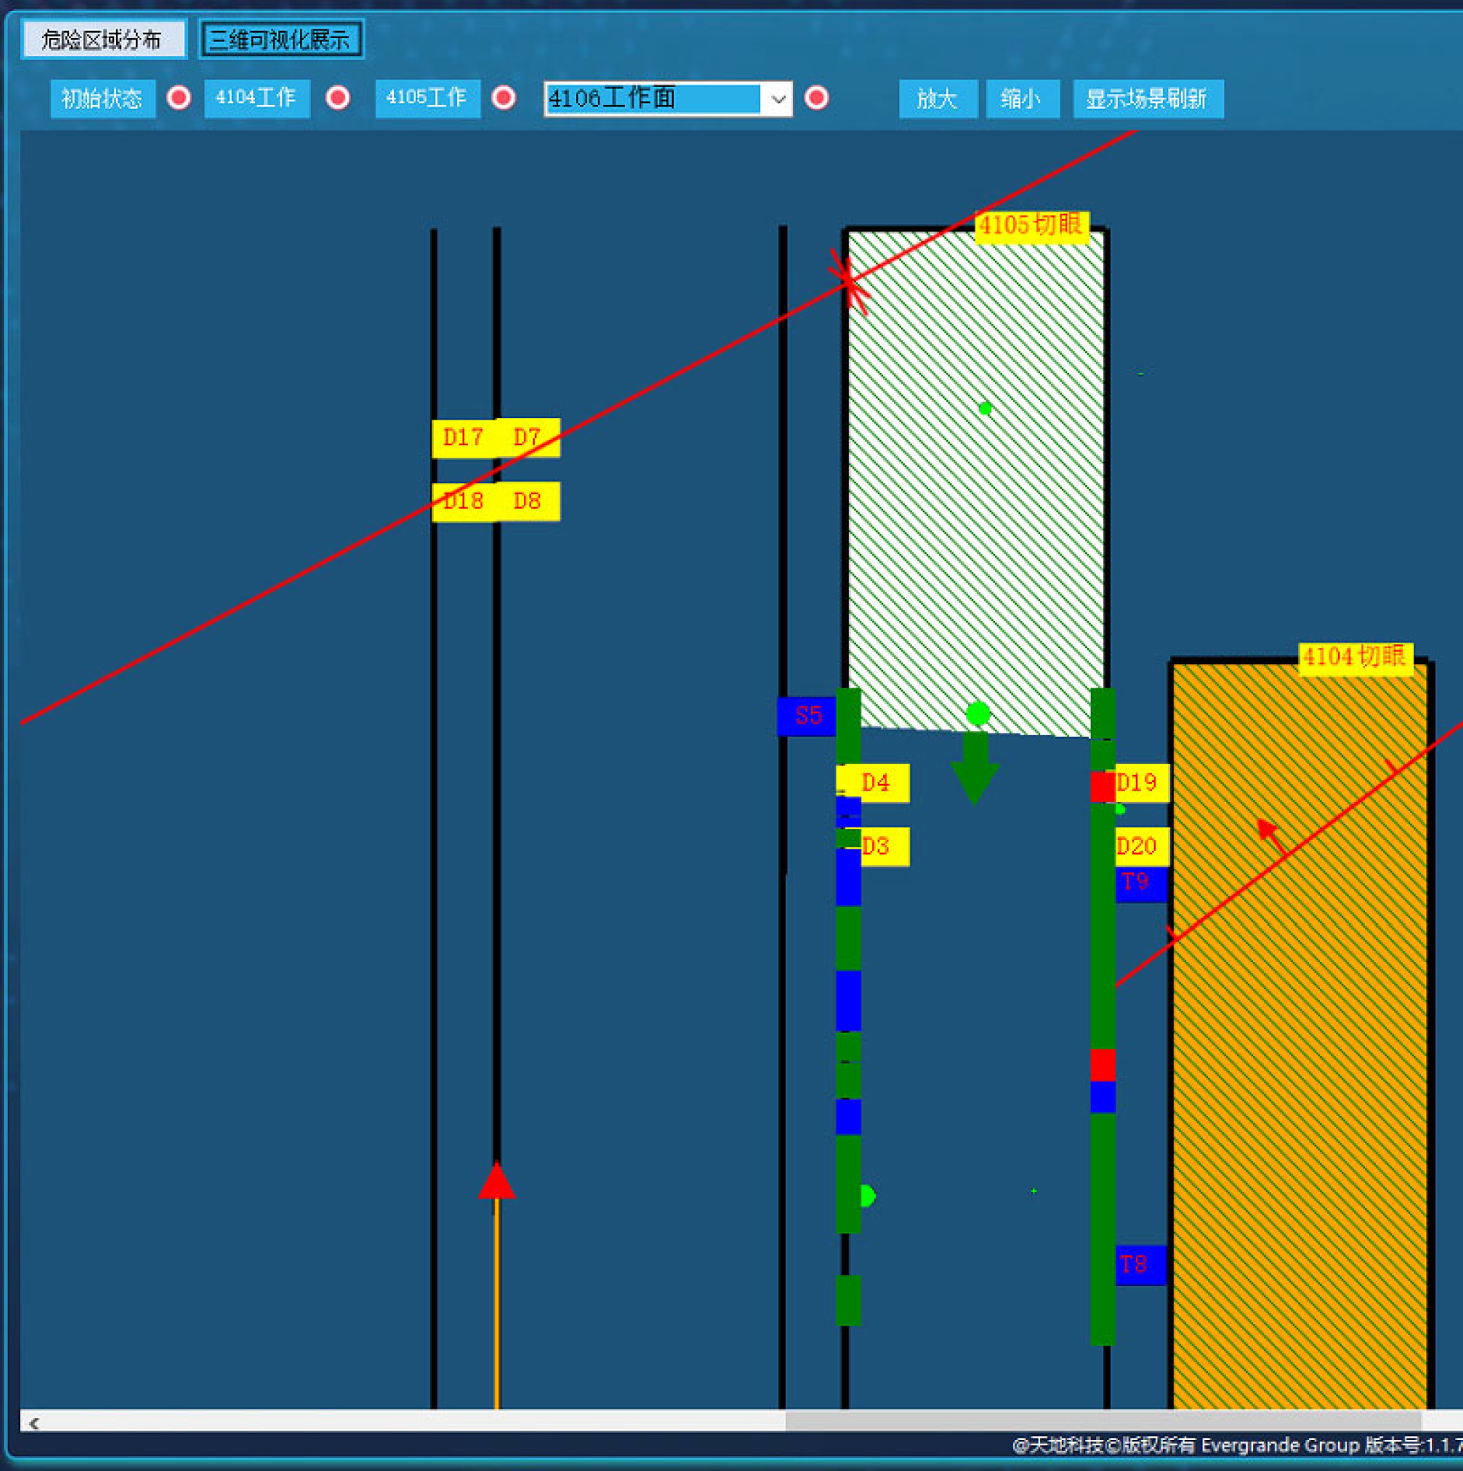Select the red indicator after 4104工作

[x=338, y=98]
